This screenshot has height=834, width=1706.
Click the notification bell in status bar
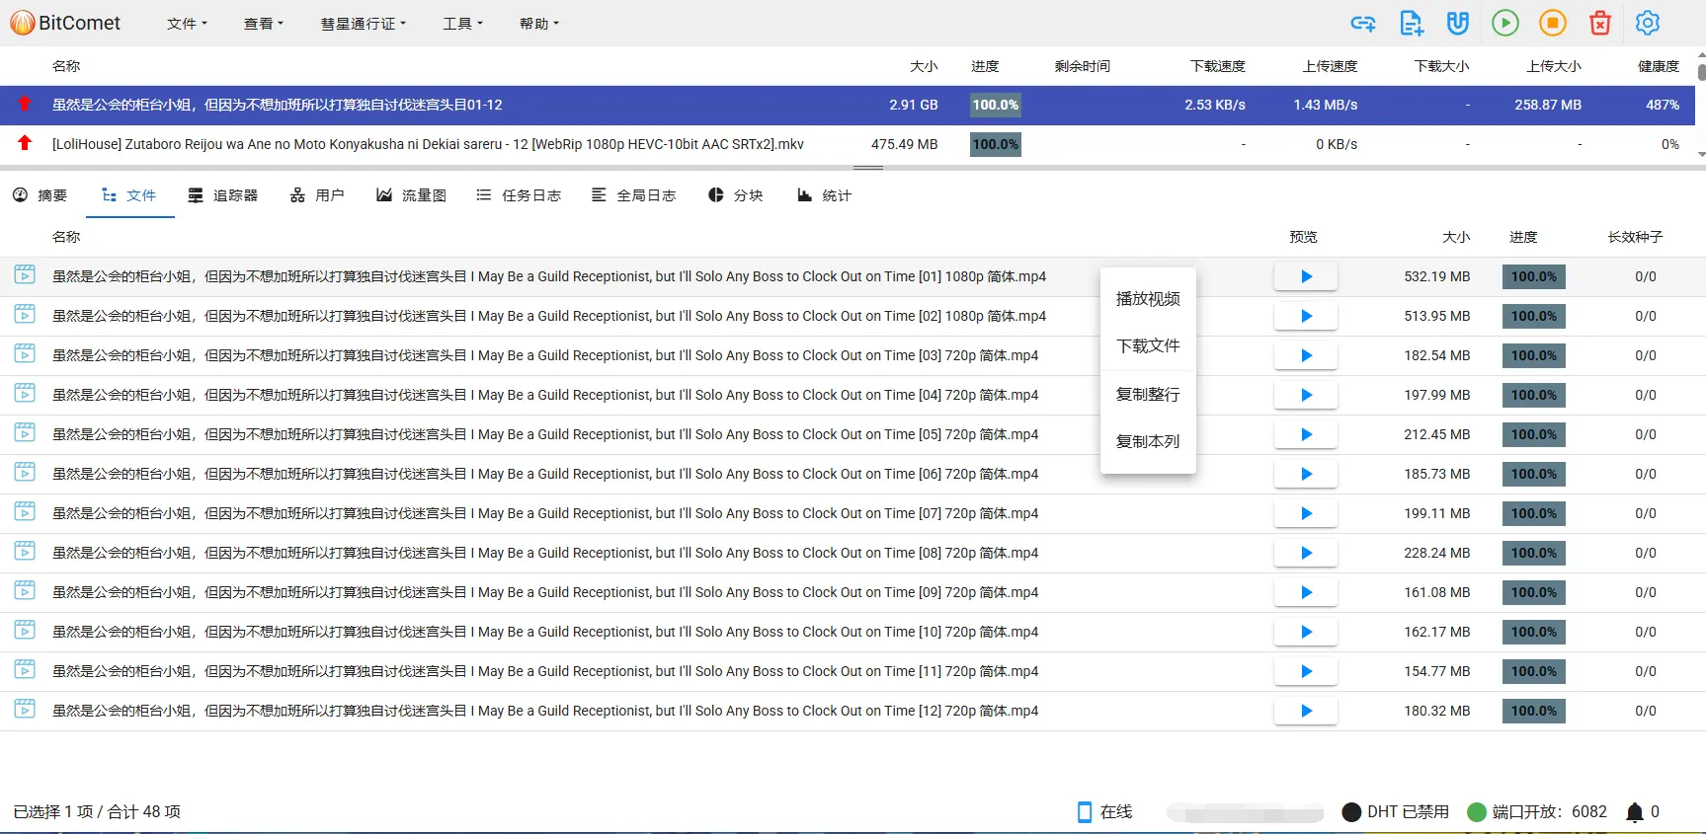click(x=1635, y=812)
